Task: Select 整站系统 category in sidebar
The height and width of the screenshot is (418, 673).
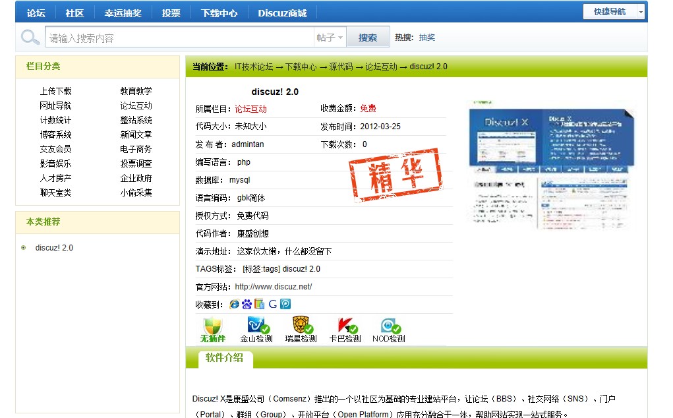Action: [x=136, y=120]
